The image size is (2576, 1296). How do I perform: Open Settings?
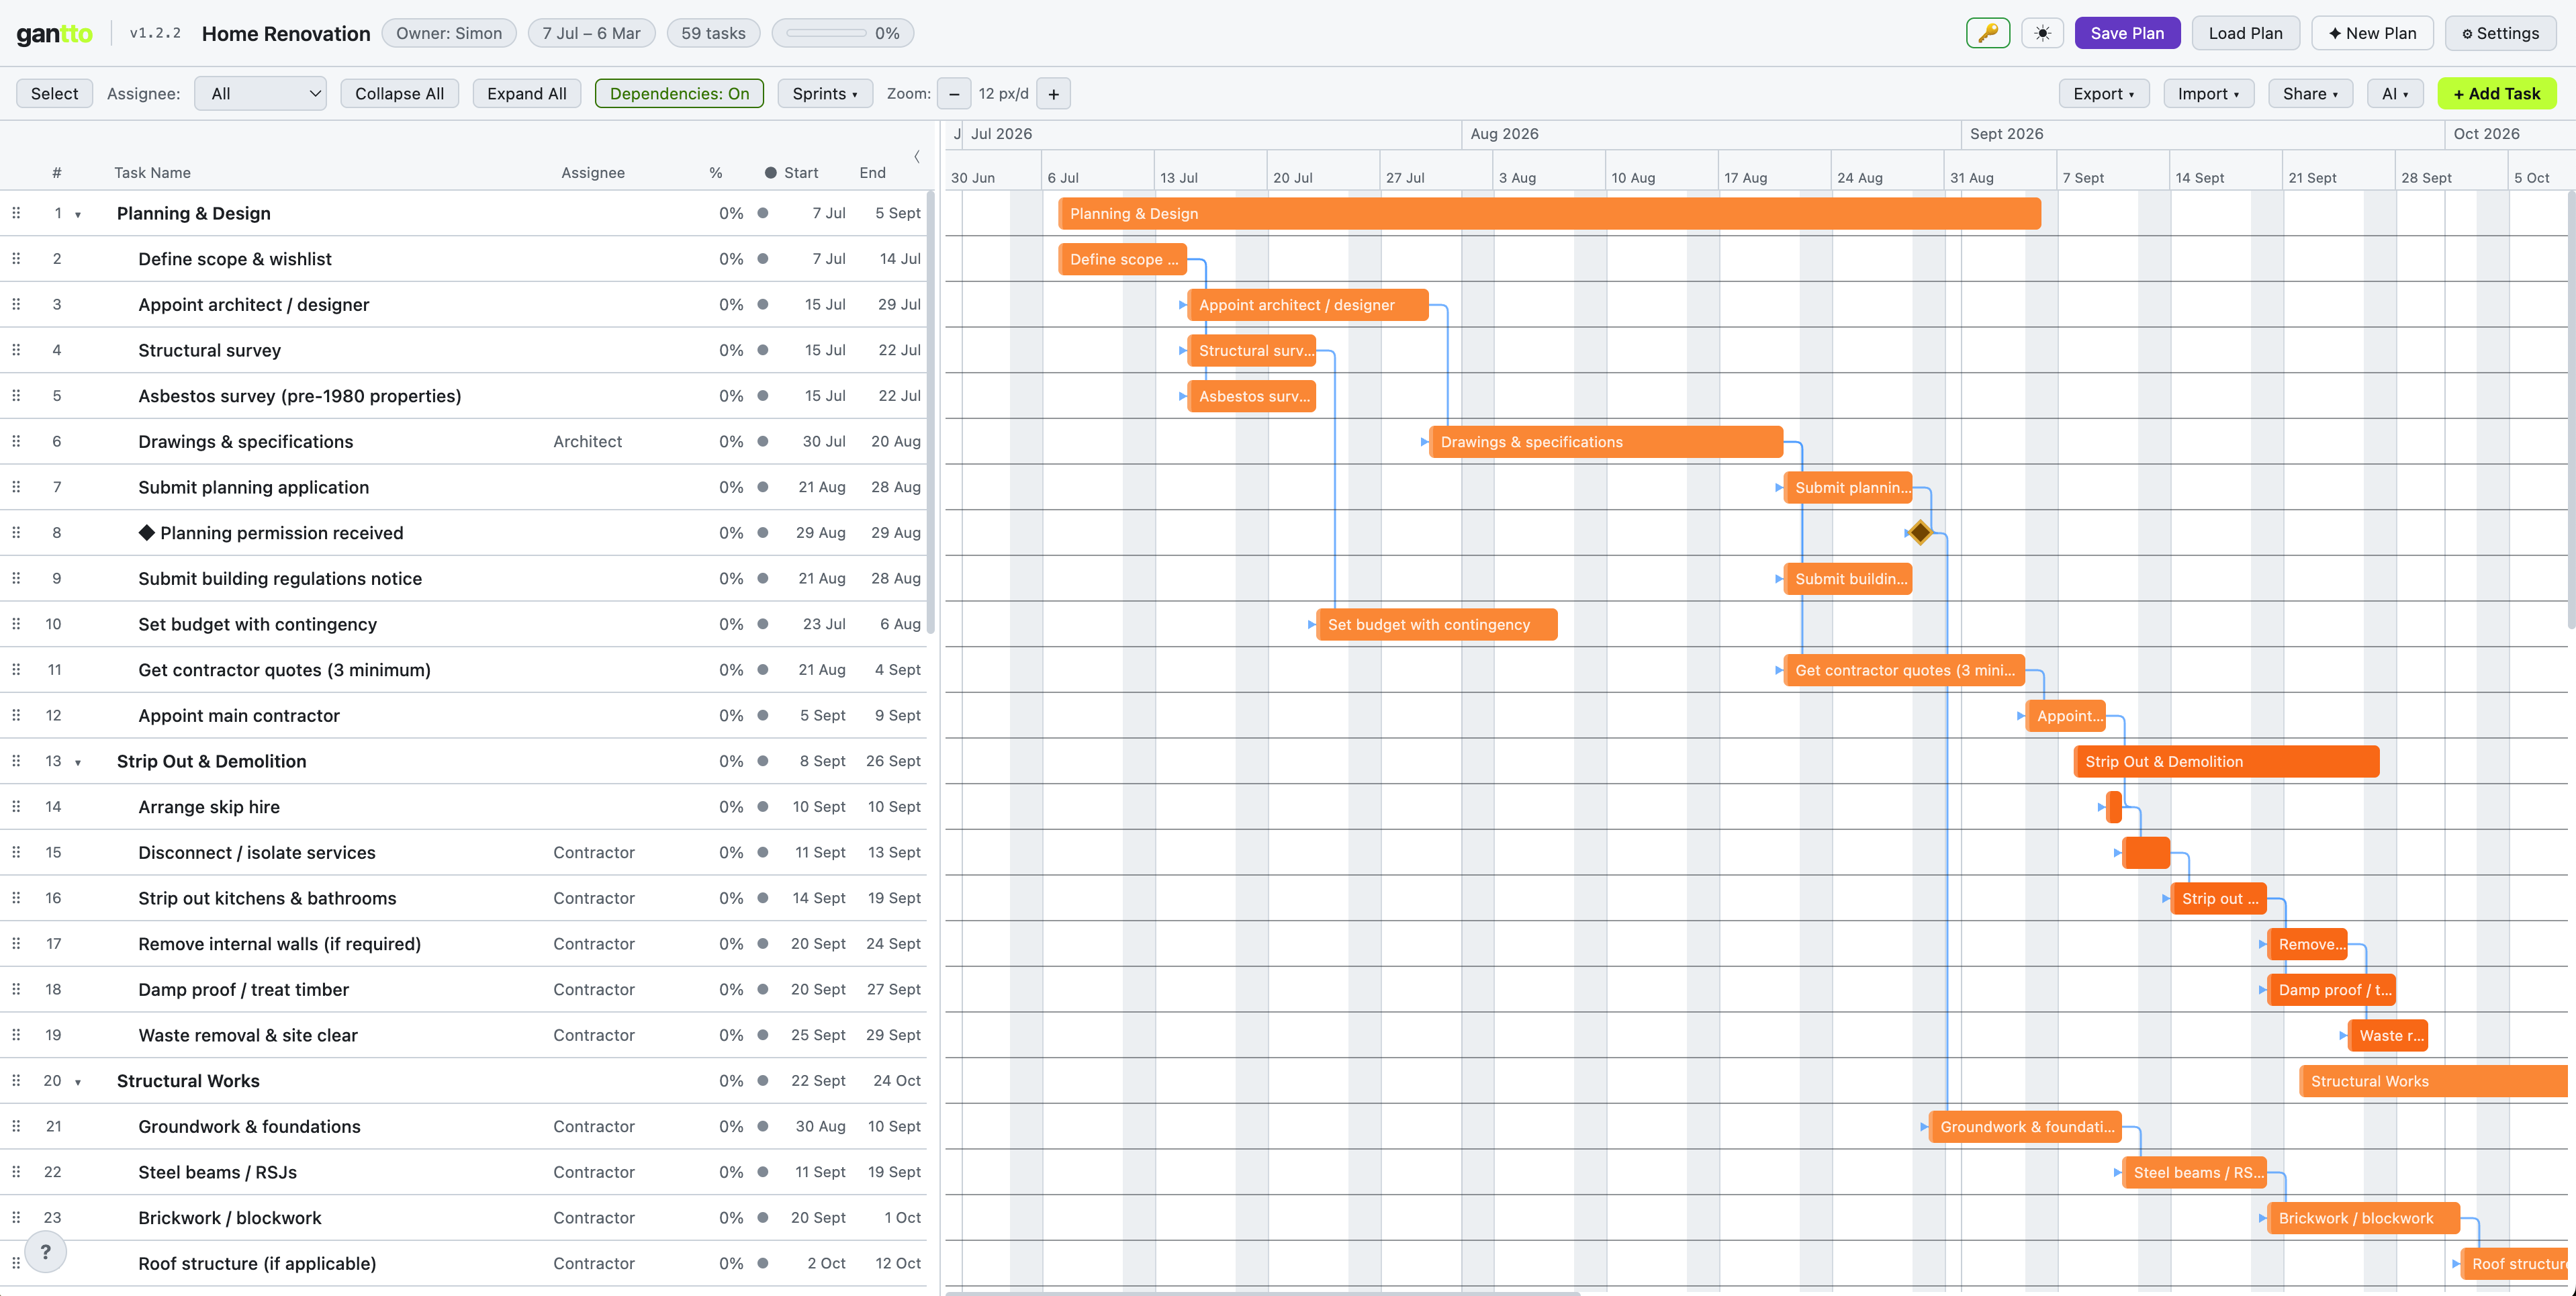pos(2500,33)
